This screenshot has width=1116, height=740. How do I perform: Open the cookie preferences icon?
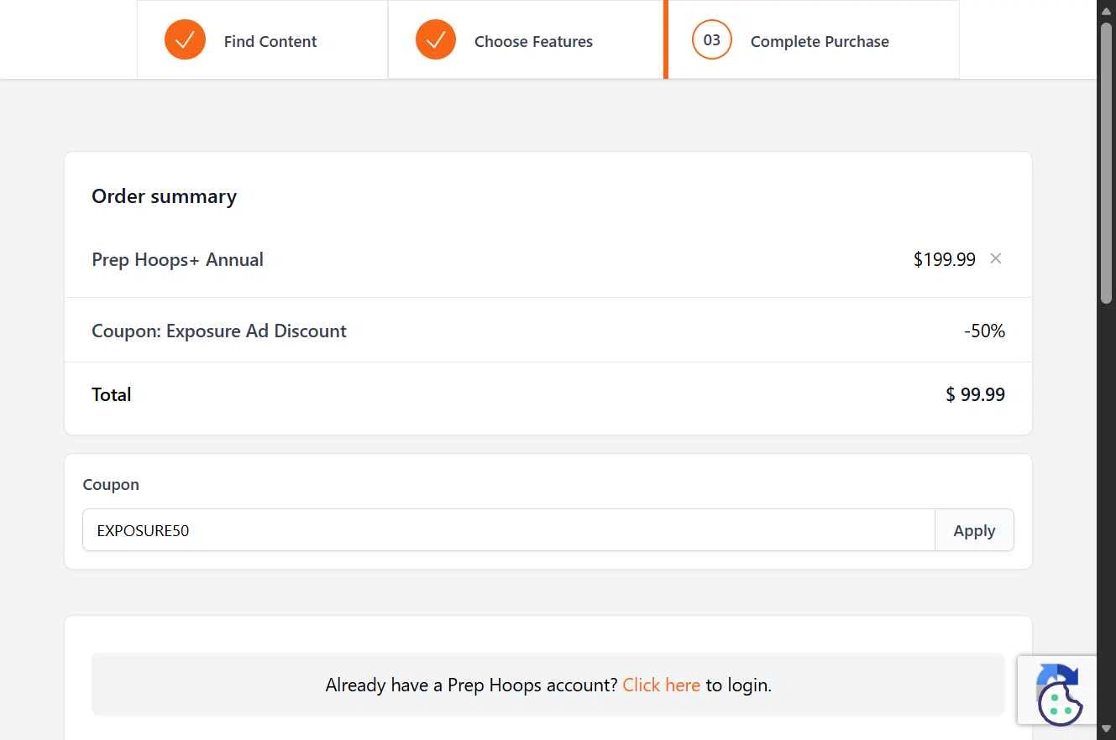pyautogui.click(x=1061, y=703)
